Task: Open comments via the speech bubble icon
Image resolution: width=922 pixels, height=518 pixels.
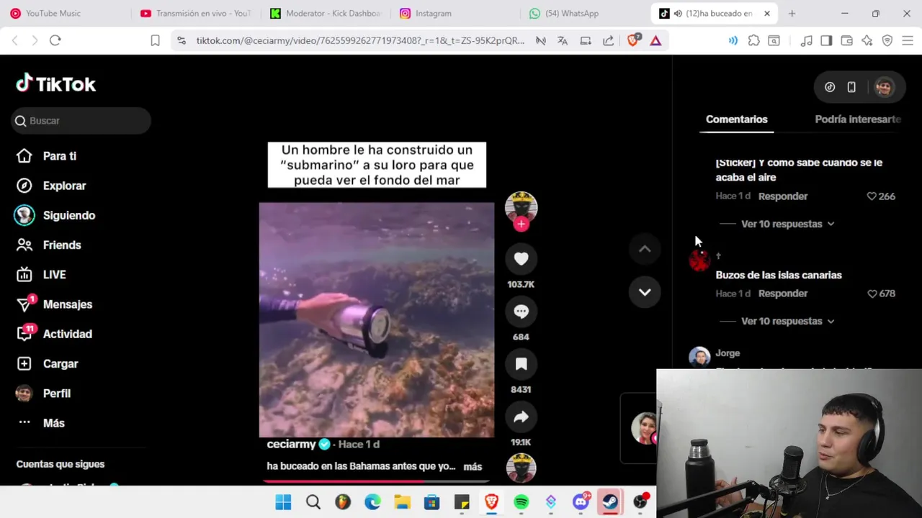Action: (x=521, y=312)
